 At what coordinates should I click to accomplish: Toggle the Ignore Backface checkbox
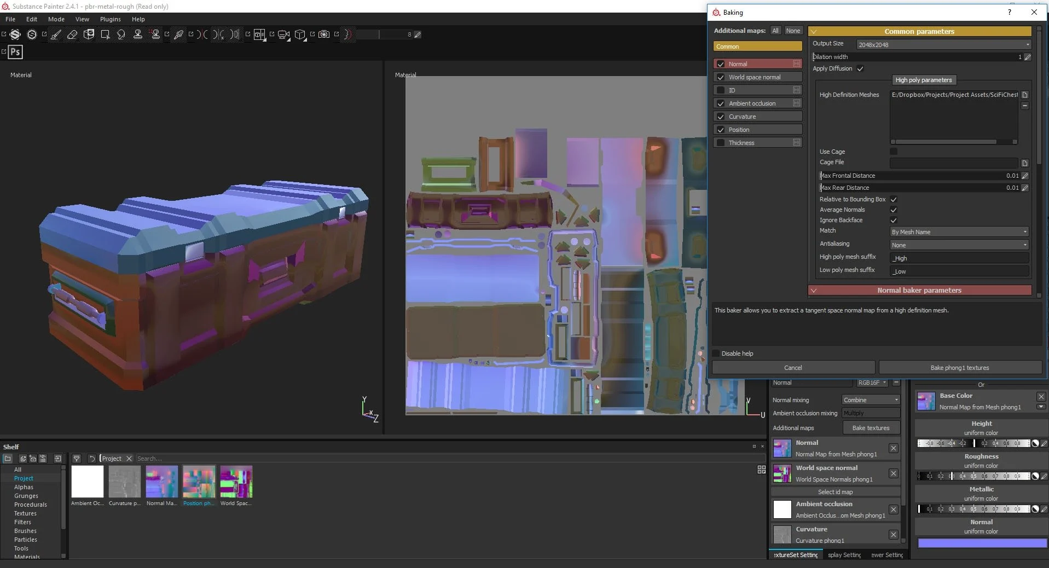tap(894, 221)
